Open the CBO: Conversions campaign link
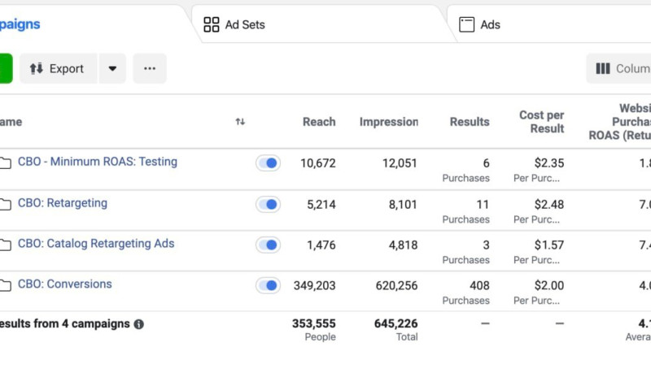Image resolution: width=651 pixels, height=390 pixels. point(65,284)
